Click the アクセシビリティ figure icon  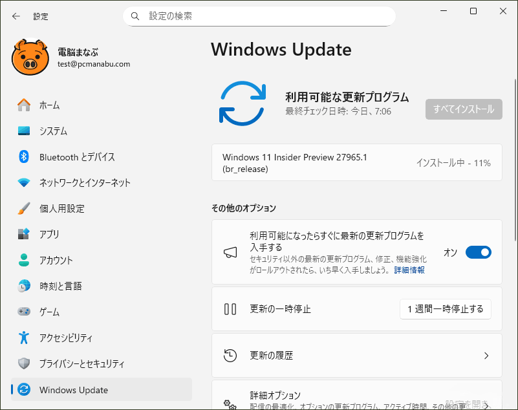[x=24, y=338]
